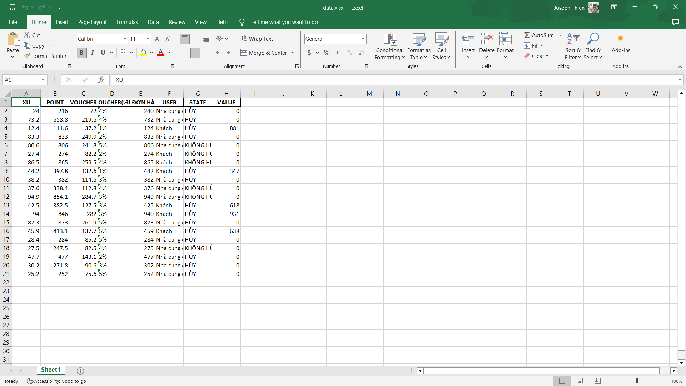Click the AutoSum button
This screenshot has height=386, width=686.
click(539, 35)
